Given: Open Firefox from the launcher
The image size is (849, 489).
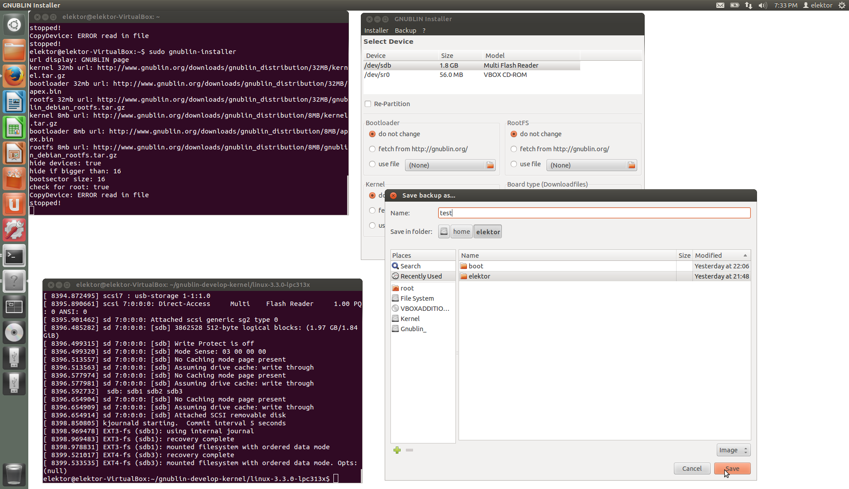Looking at the screenshot, I should point(14,76).
